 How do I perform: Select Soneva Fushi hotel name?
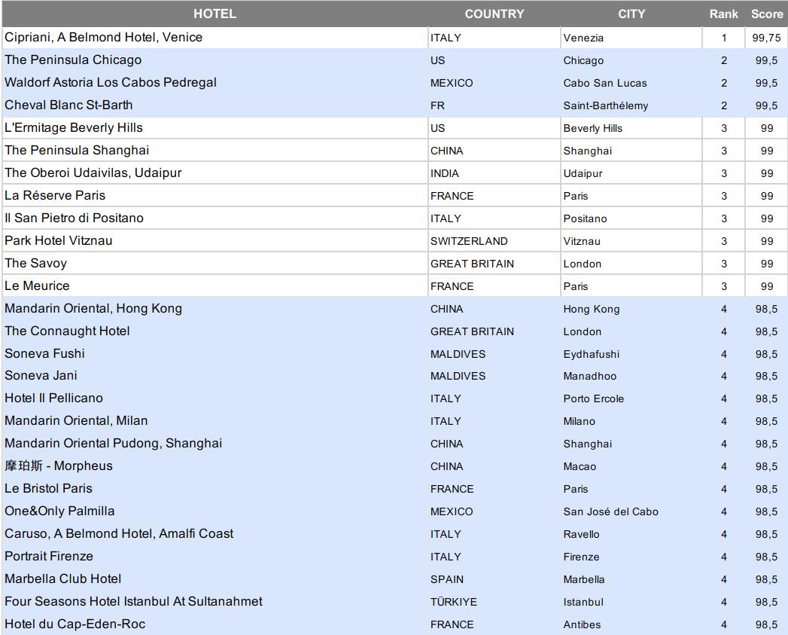click(44, 354)
